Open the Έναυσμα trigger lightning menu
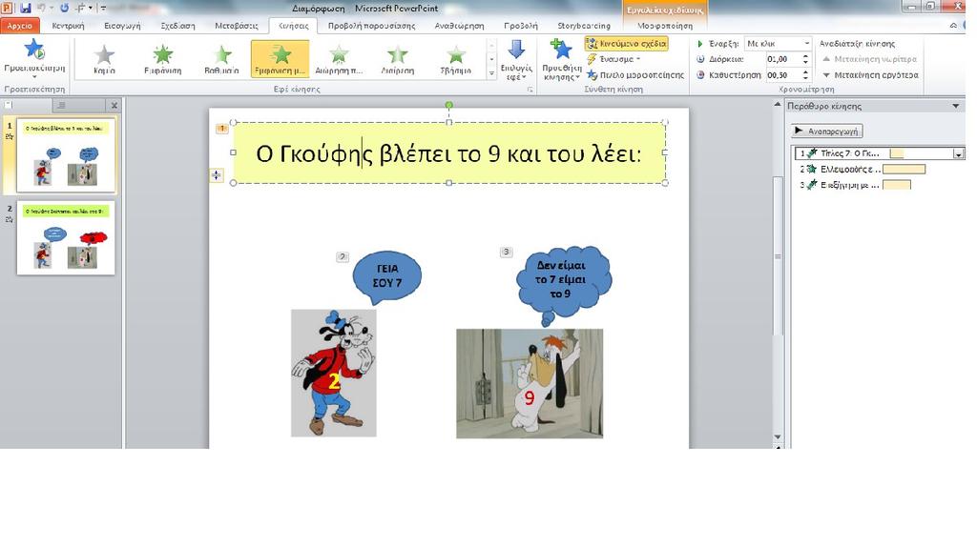Image resolution: width=977 pixels, height=548 pixels. pos(613,59)
